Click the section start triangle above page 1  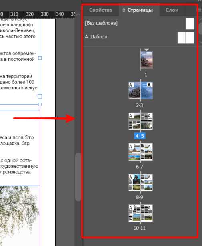point(146,50)
